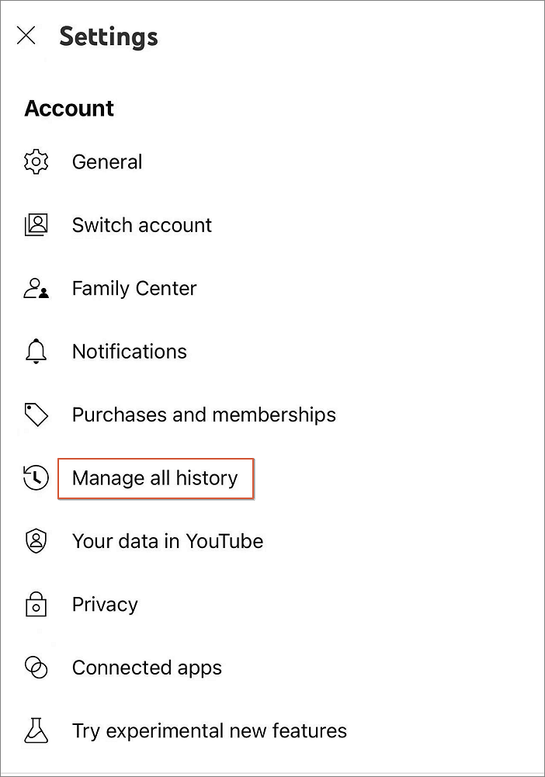The image size is (545, 777).
Task: Select the highlighted Manage all history option
Action: click(x=154, y=478)
